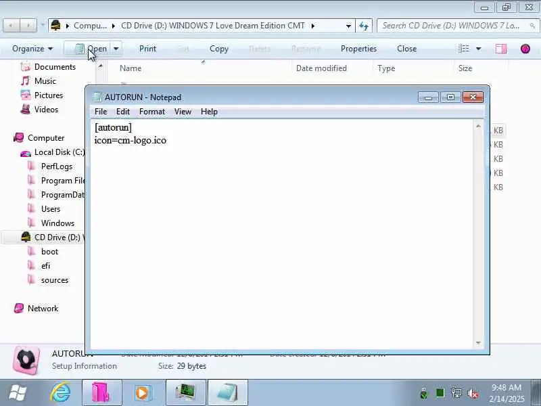Expand the Open button dropdown arrow
Image resolution: width=541 pixels, height=406 pixels.
[116, 49]
